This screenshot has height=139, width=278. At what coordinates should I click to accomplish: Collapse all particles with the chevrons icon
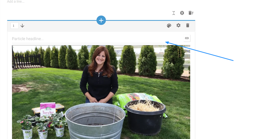(174, 13)
